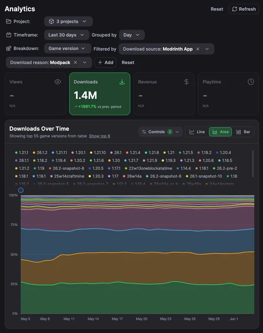263x333 pixels.
Task: Click the Show top 8 link
Action: point(99,136)
